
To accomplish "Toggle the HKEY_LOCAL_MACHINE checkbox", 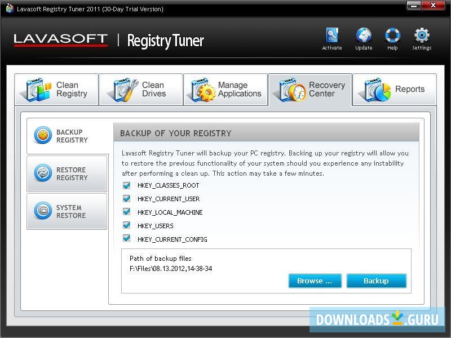I will [x=126, y=212].
